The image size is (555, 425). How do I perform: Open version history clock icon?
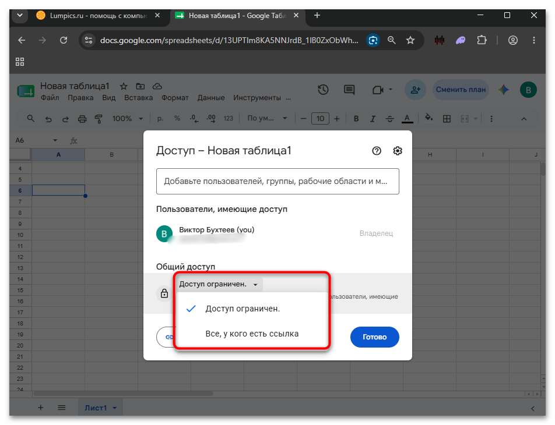tap(323, 90)
